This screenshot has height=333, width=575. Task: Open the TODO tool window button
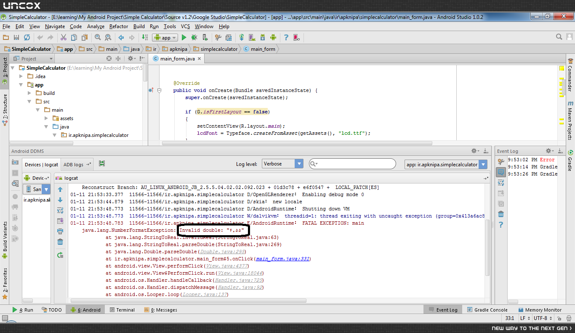[x=52, y=310]
